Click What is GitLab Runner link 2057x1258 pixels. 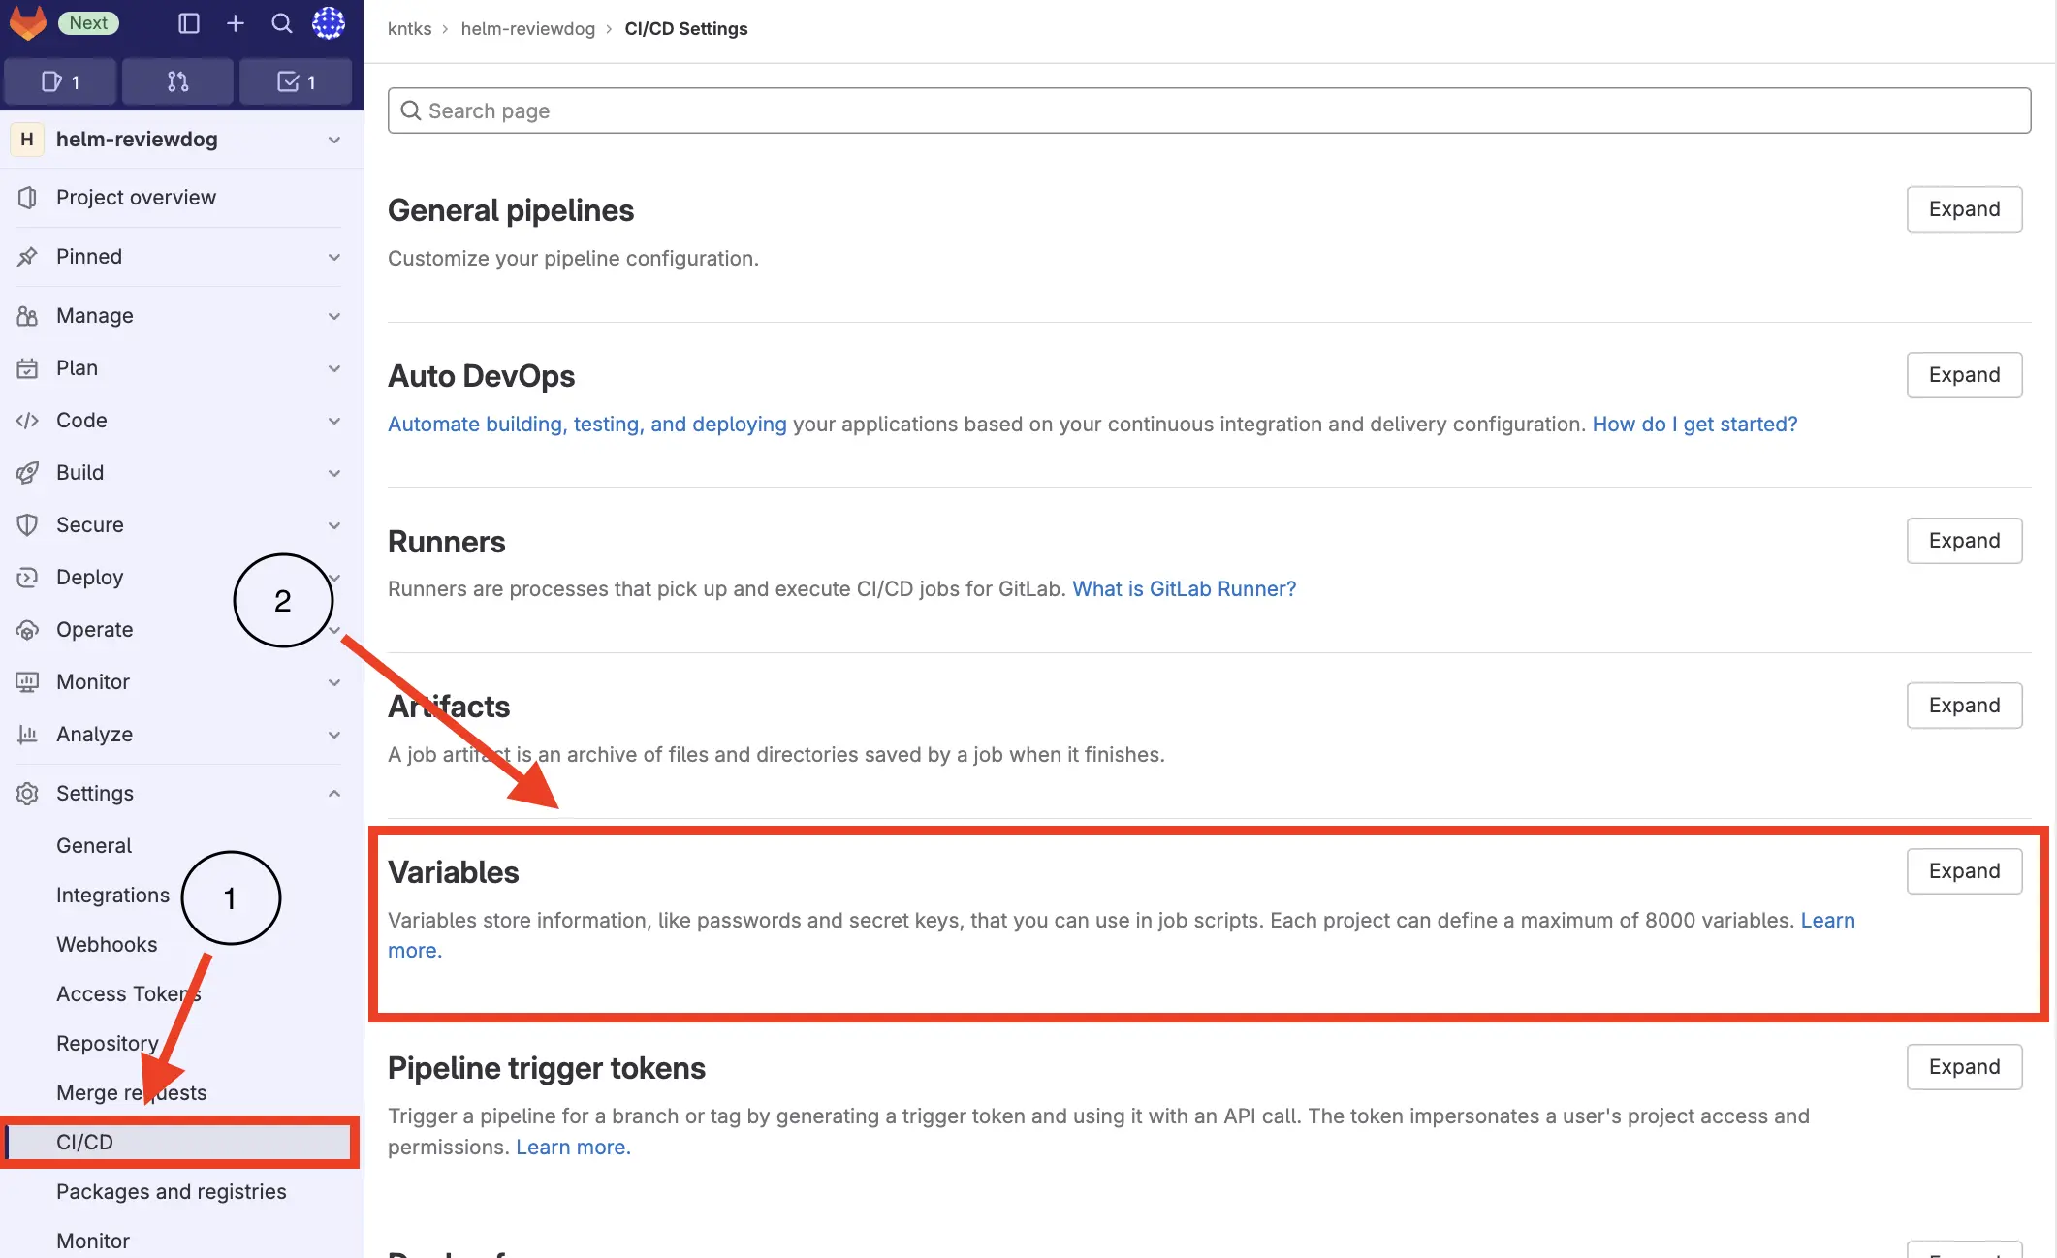[x=1183, y=589]
